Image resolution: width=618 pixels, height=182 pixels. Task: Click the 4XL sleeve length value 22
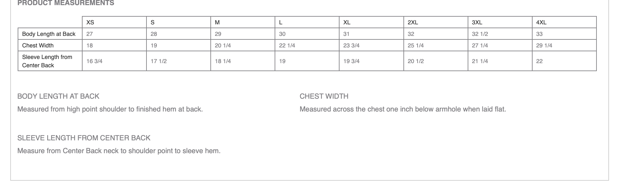tap(539, 61)
